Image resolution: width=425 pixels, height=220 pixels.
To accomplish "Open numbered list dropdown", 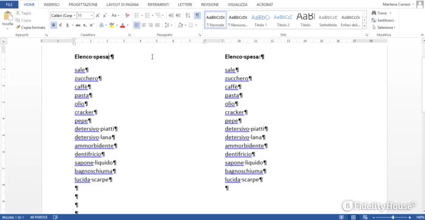I will (153, 16).
